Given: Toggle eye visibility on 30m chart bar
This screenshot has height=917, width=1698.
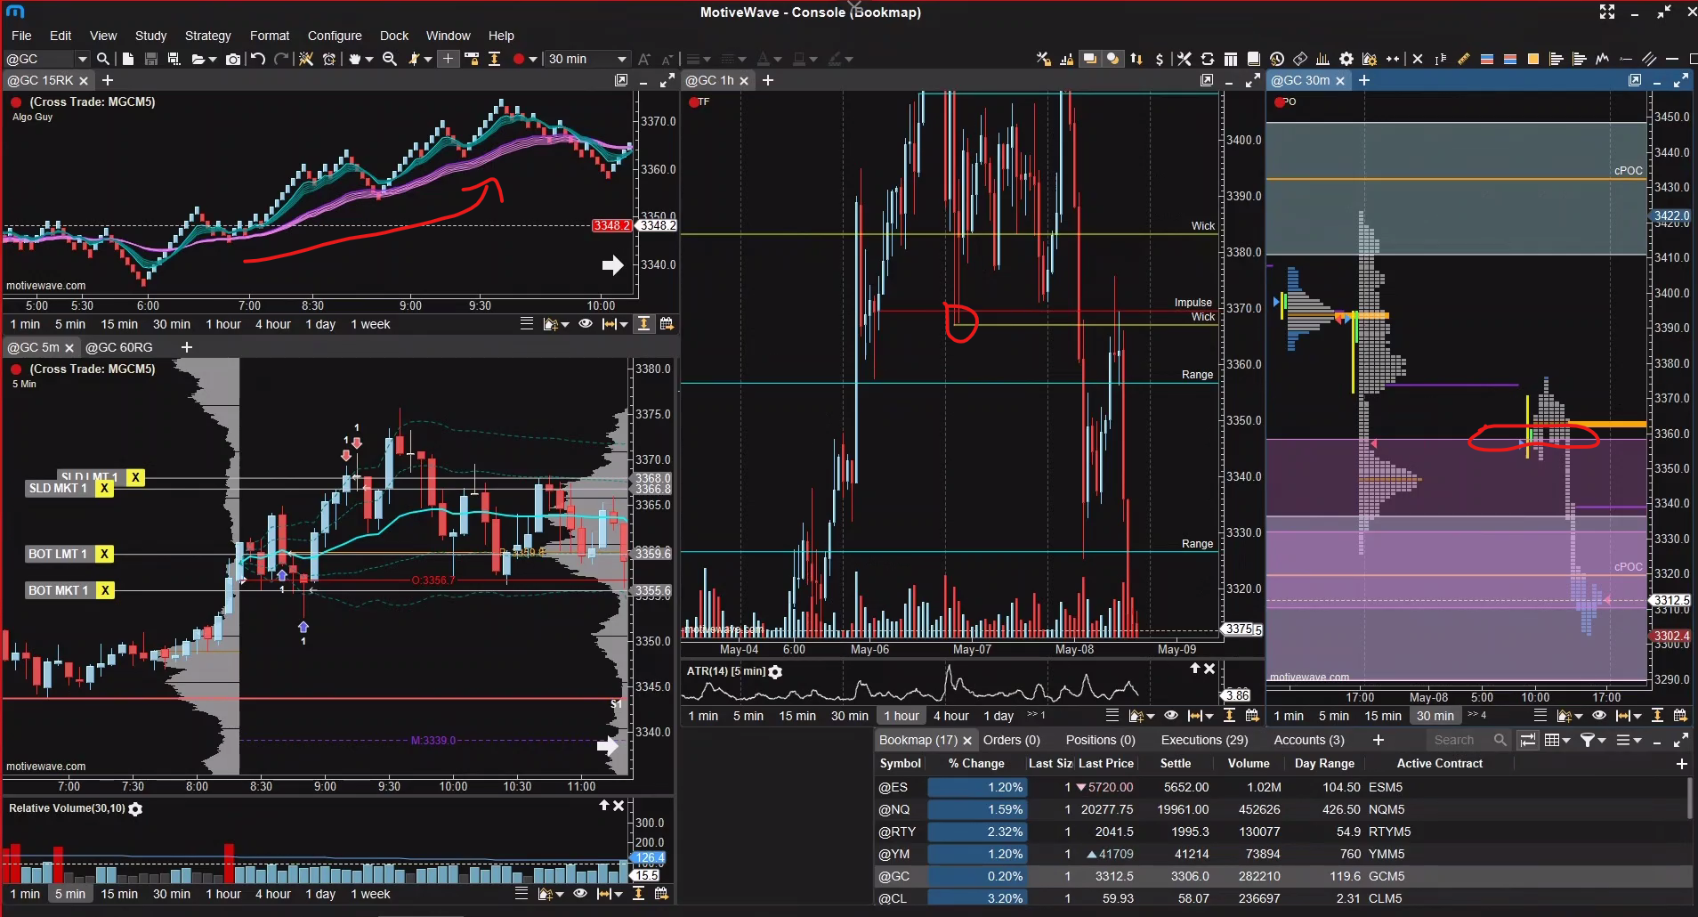Looking at the screenshot, I should [1599, 716].
